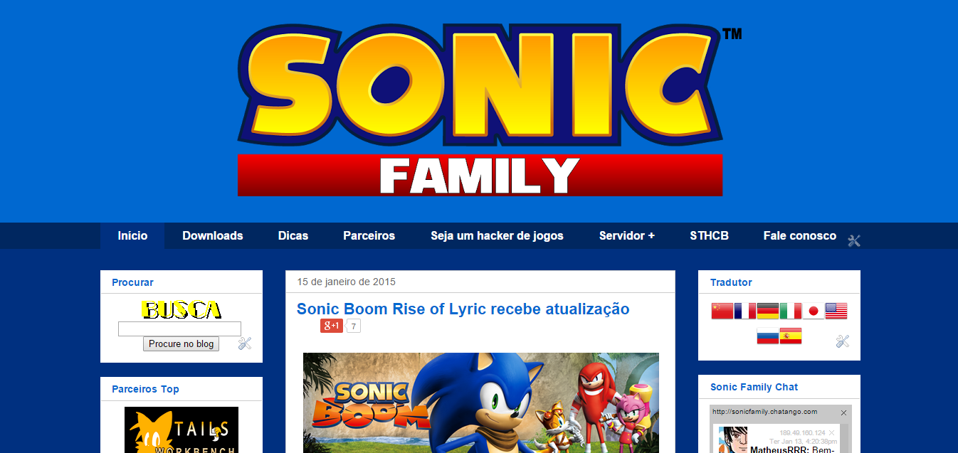Select the Spanish flag translation icon
The width and height of the screenshot is (958, 453).
pos(791,336)
